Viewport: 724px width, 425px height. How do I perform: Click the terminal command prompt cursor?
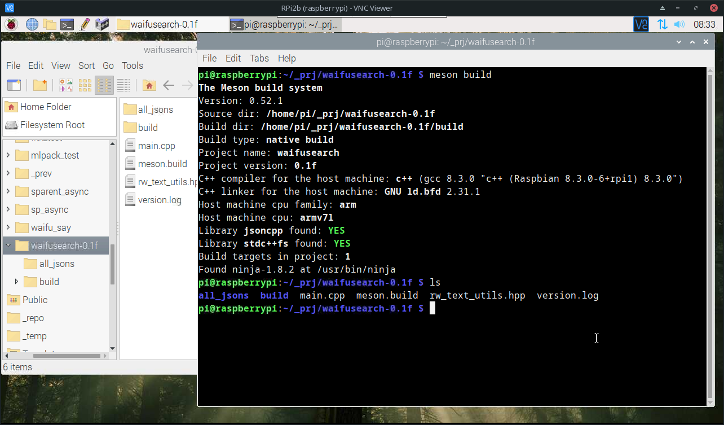tap(432, 308)
